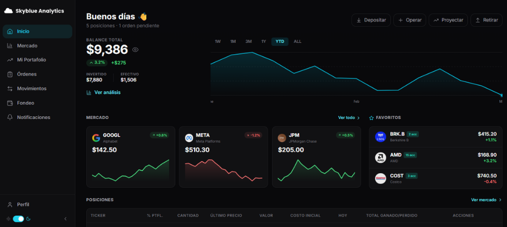The height and width of the screenshot is (227, 507).
Task: Select the ALL chart range
Action: (298, 41)
